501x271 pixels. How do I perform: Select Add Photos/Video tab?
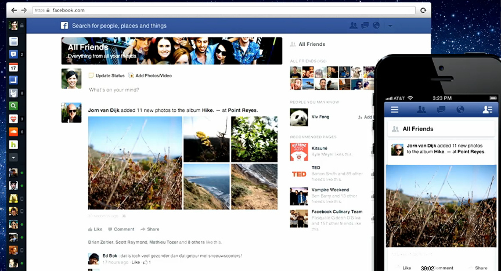click(150, 75)
